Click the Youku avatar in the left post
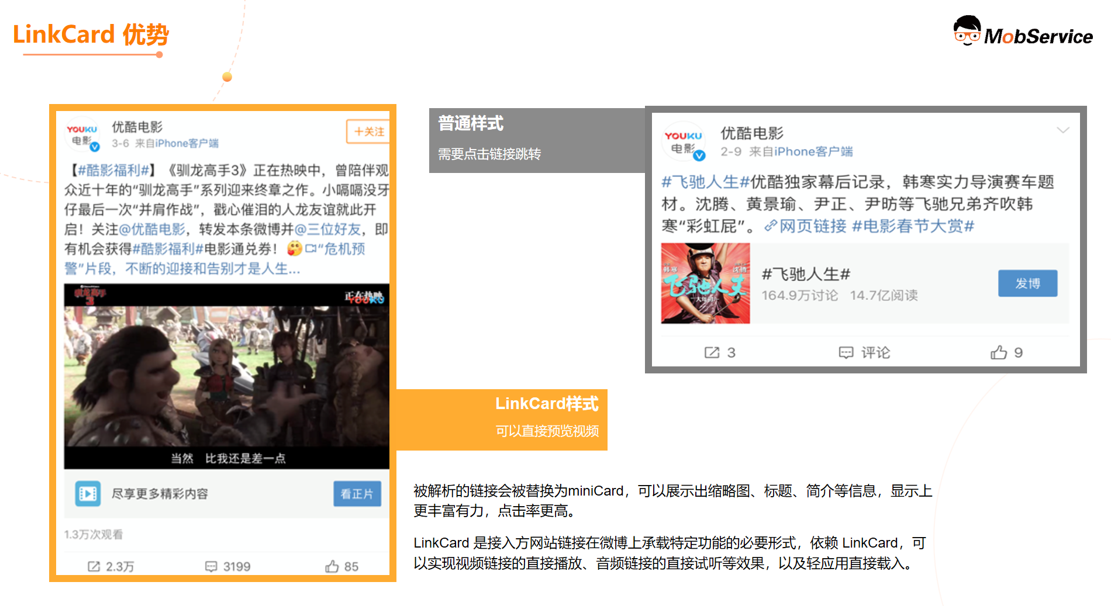 82,135
